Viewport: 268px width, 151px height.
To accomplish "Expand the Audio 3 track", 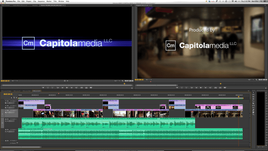I will pos(11,141).
